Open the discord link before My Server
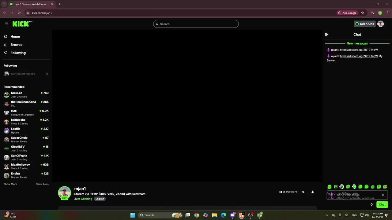This screenshot has height=220, width=392. (x=359, y=56)
